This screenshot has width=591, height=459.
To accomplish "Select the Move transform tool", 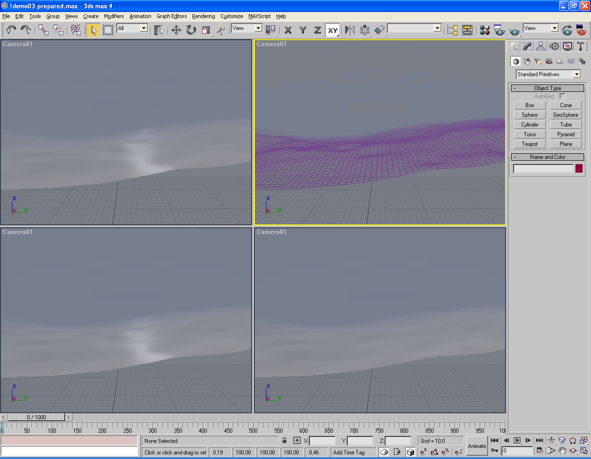I will [176, 30].
